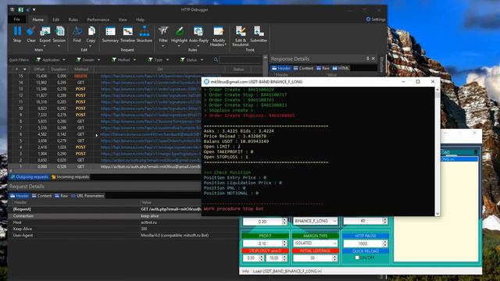Open Request Details Header tab
The width and height of the screenshot is (500, 281).
point(20,196)
